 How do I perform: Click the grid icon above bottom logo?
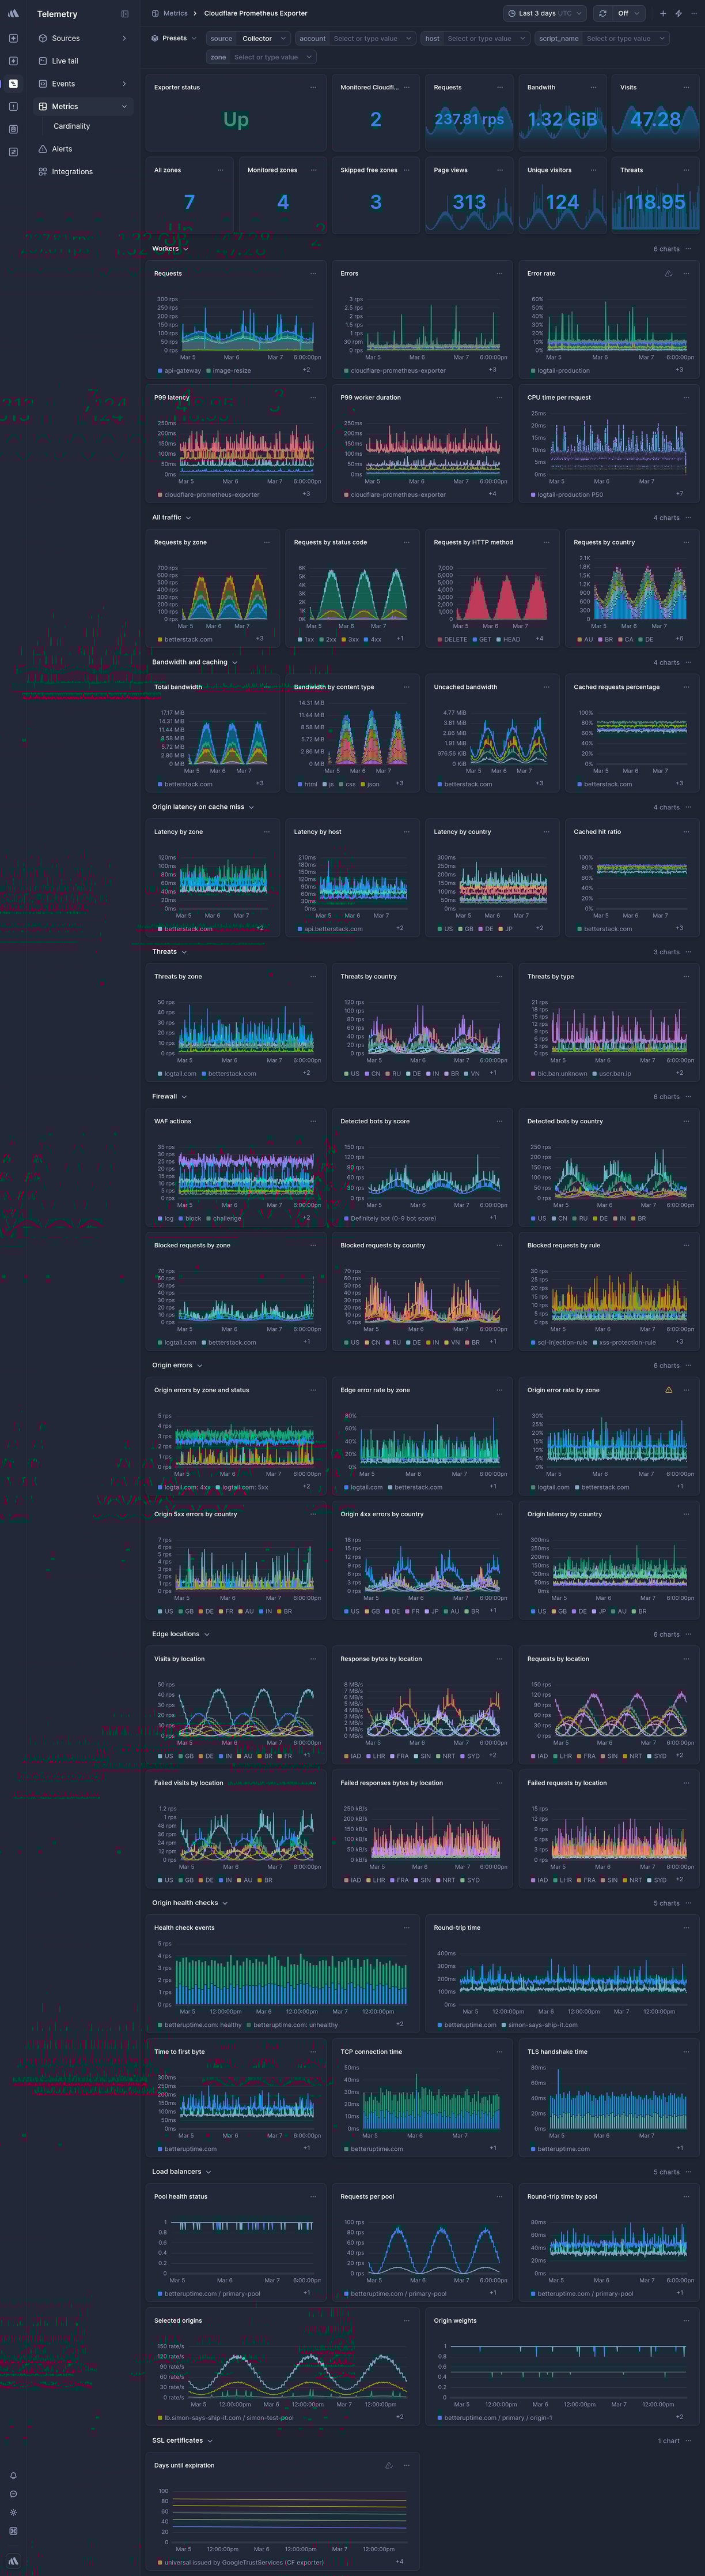click(13, 2531)
